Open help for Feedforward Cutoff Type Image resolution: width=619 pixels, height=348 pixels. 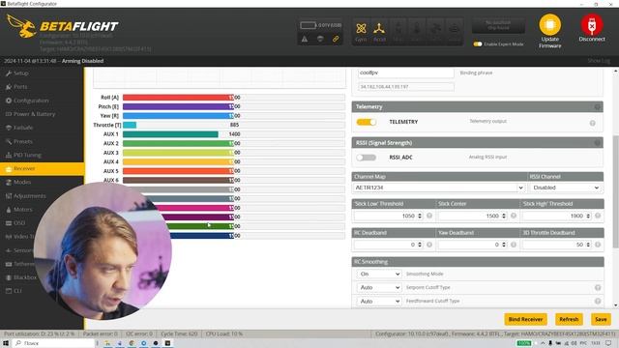[x=598, y=301]
